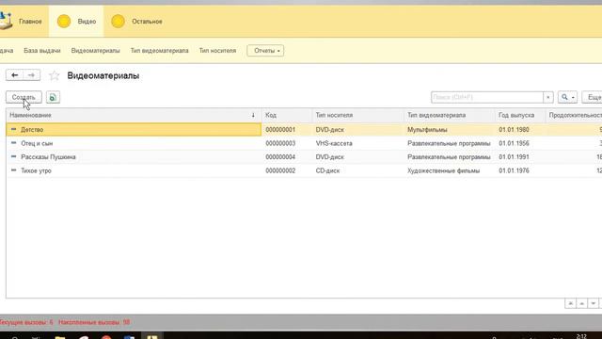Screen dimensions: 602x339
Task: Click Тип носителя column header
Action: 357,115
